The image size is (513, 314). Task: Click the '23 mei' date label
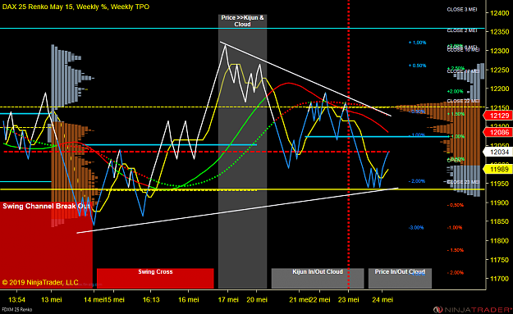point(349,299)
